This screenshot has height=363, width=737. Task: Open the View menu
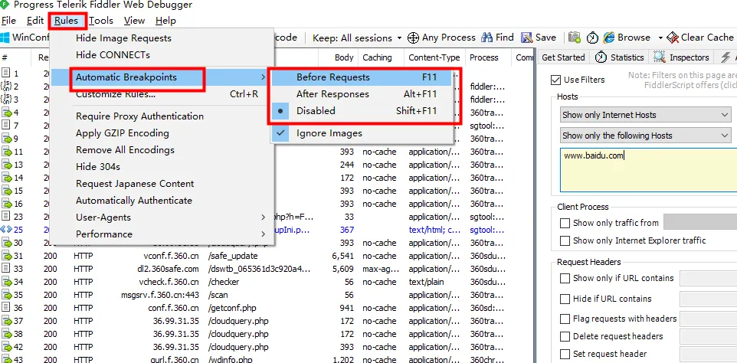[134, 21]
